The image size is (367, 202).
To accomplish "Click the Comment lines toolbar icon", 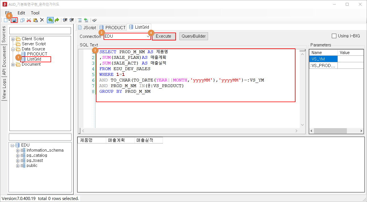I will pyautogui.click(x=80, y=20).
